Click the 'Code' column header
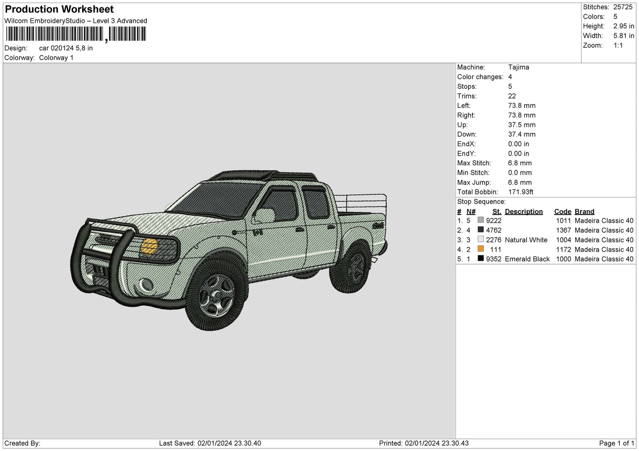This screenshot has width=639, height=451. (x=562, y=212)
